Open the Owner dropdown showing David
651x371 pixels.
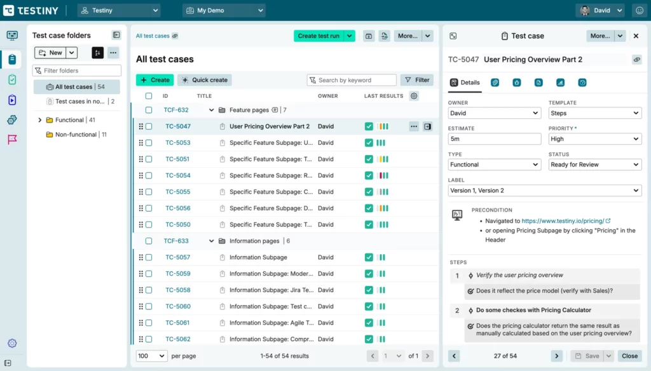tap(494, 113)
